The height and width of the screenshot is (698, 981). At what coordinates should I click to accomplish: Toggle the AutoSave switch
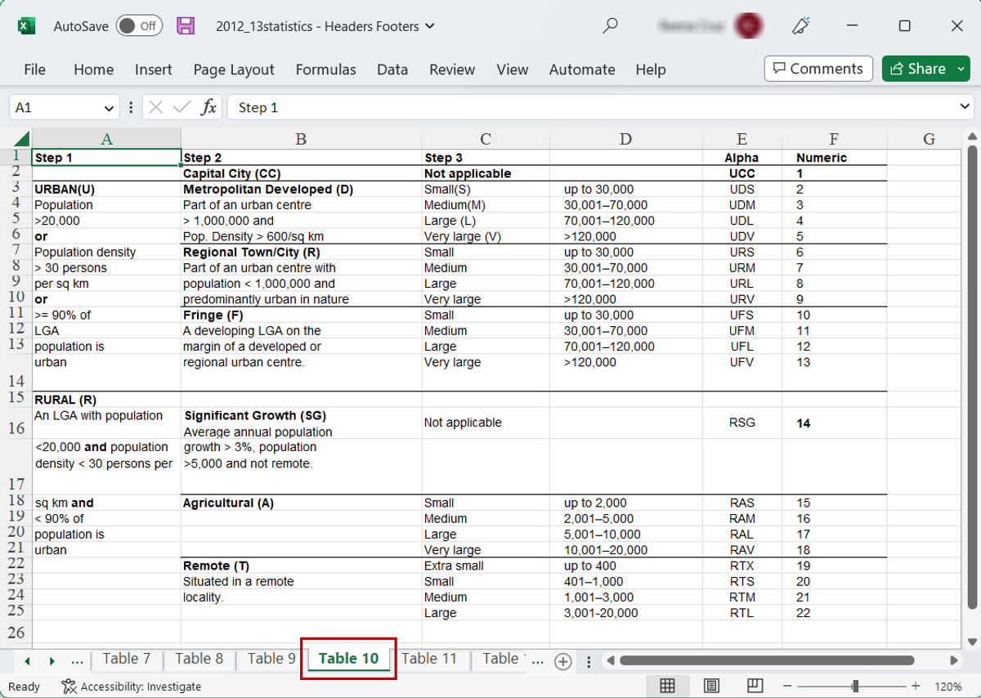point(139,26)
